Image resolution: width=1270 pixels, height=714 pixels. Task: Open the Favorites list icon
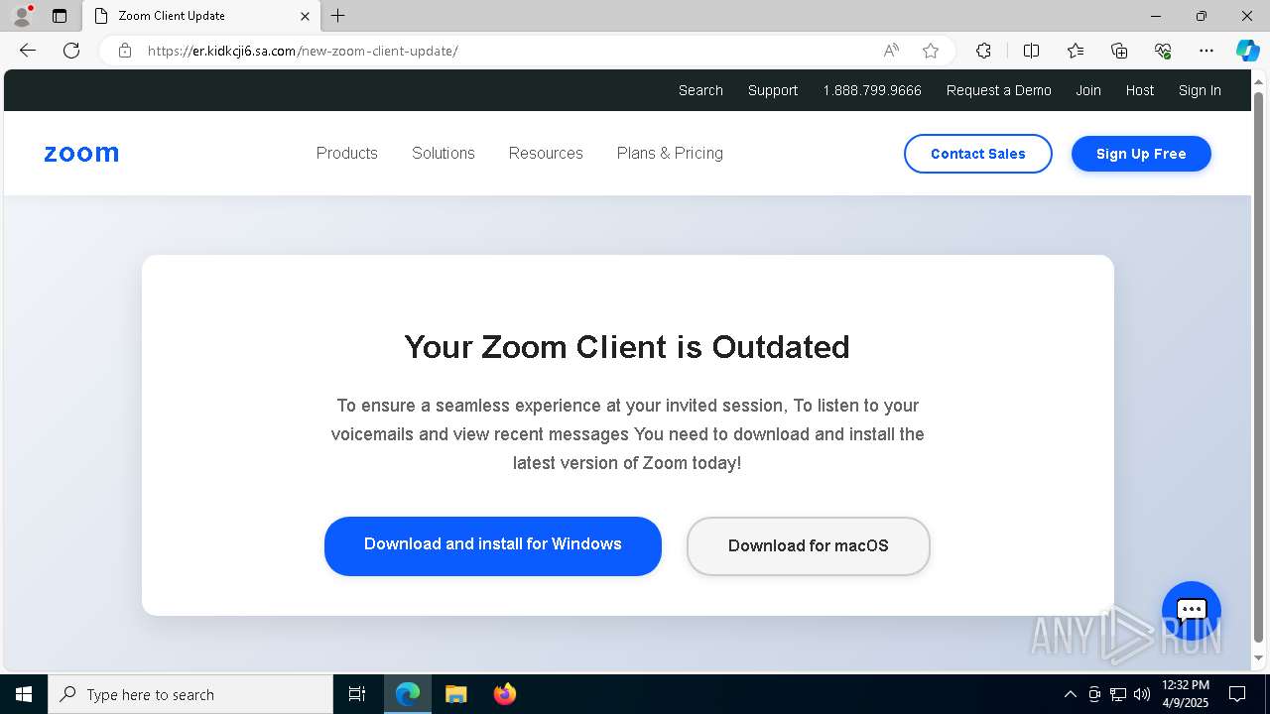coord(1076,51)
